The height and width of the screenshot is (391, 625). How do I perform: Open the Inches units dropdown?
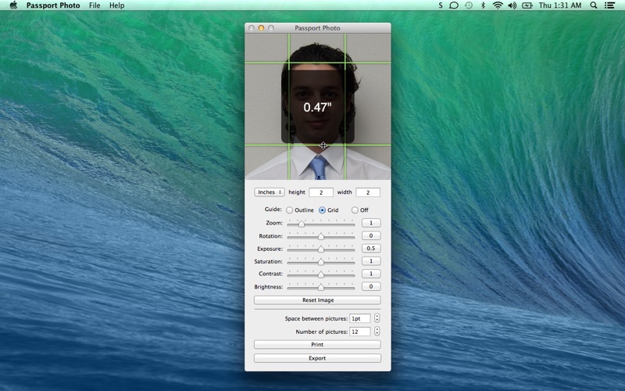[270, 192]
